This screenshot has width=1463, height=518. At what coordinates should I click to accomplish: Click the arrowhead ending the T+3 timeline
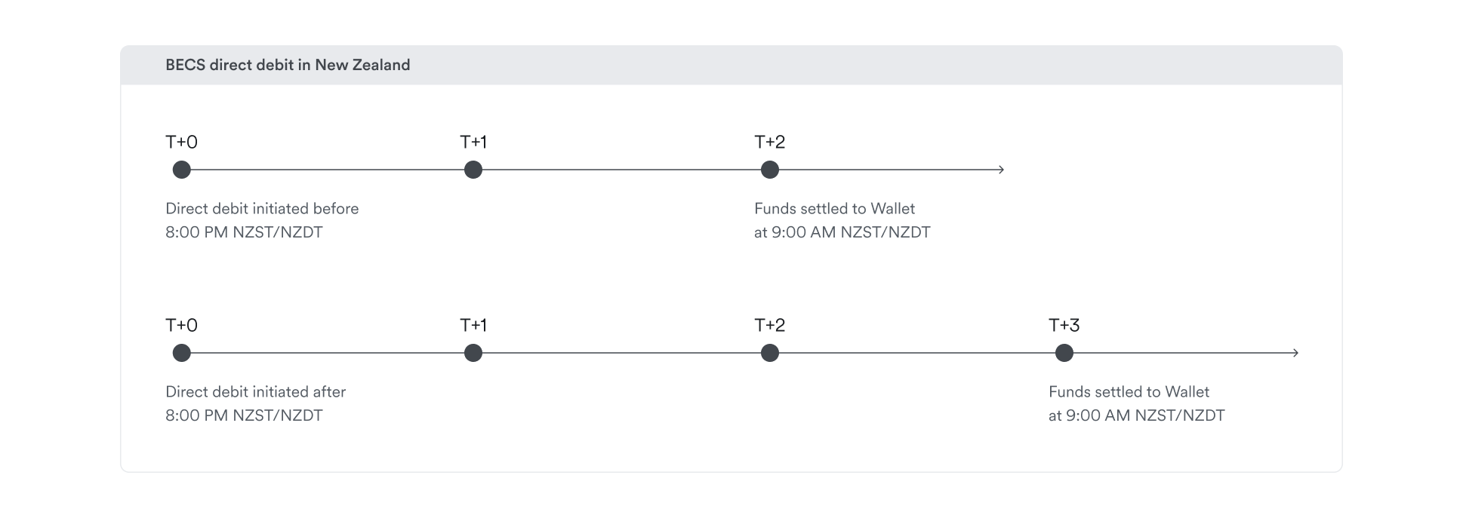click(x=1295, y=353)
